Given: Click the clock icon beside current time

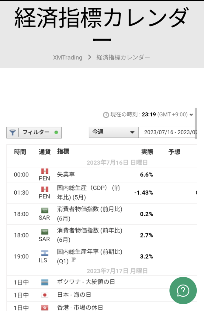Looking at the screenshot, I should tap(106, 115).
